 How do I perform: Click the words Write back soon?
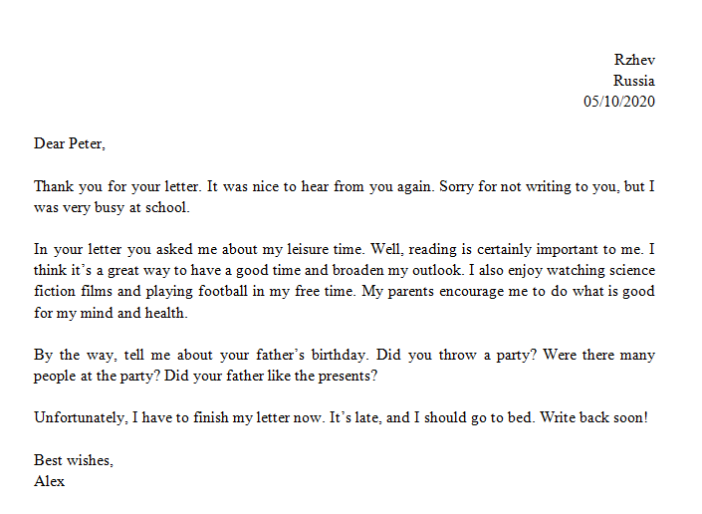(594, 418)
